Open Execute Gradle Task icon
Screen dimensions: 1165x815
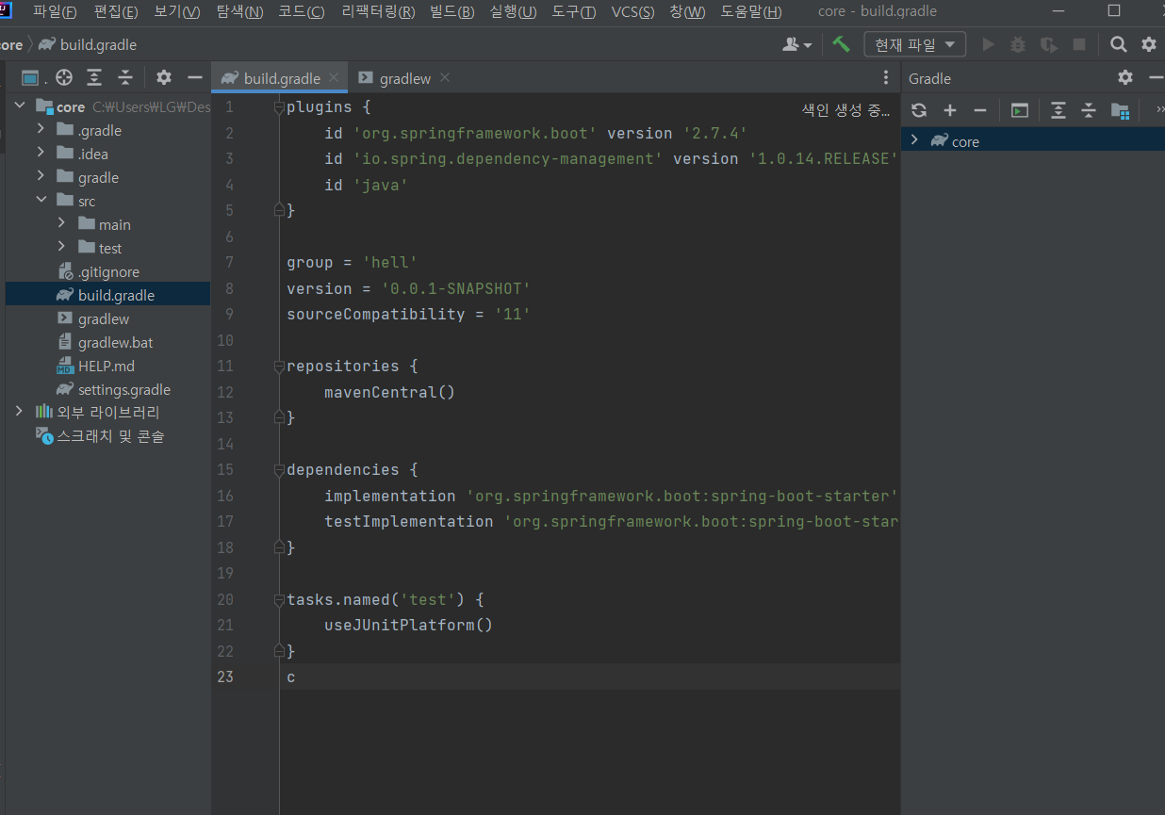click(x=1020, y=110)
